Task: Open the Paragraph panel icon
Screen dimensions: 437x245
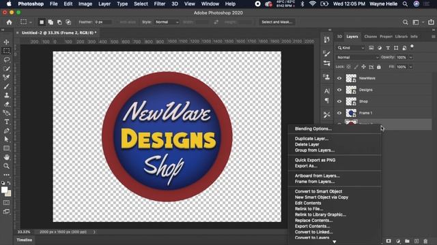Action: coord(327,101)
